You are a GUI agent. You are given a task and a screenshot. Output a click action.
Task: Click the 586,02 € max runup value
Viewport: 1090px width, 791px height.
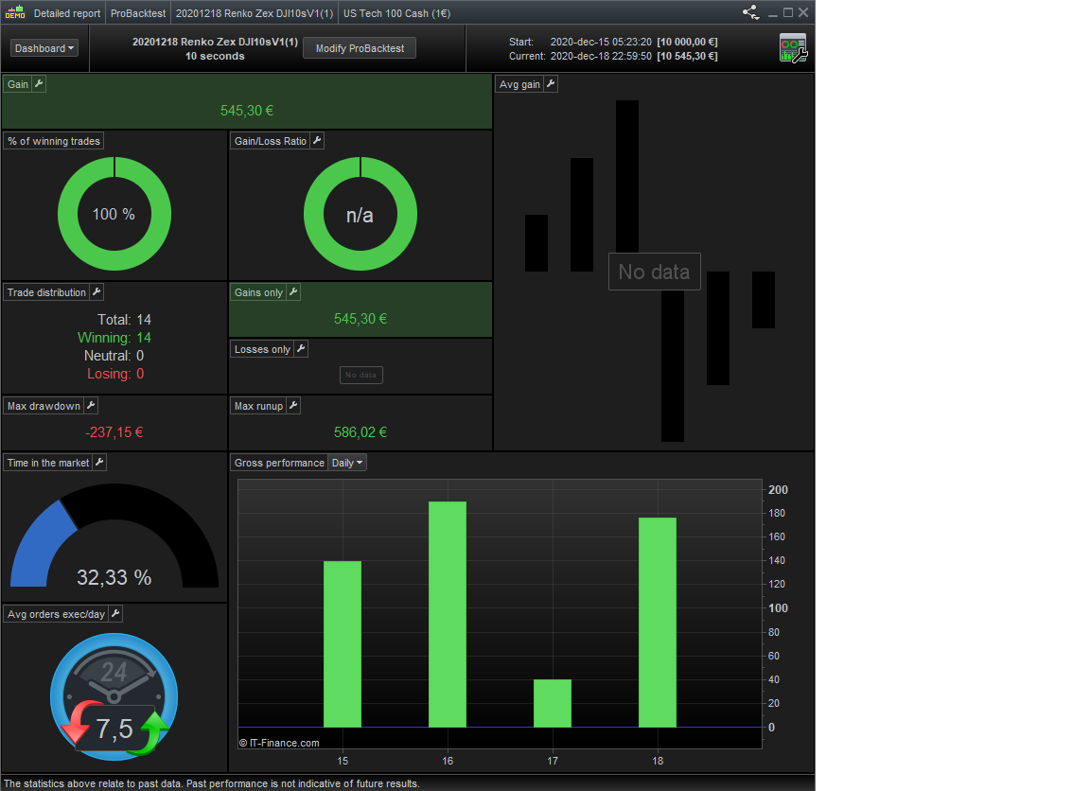point(360,432)
